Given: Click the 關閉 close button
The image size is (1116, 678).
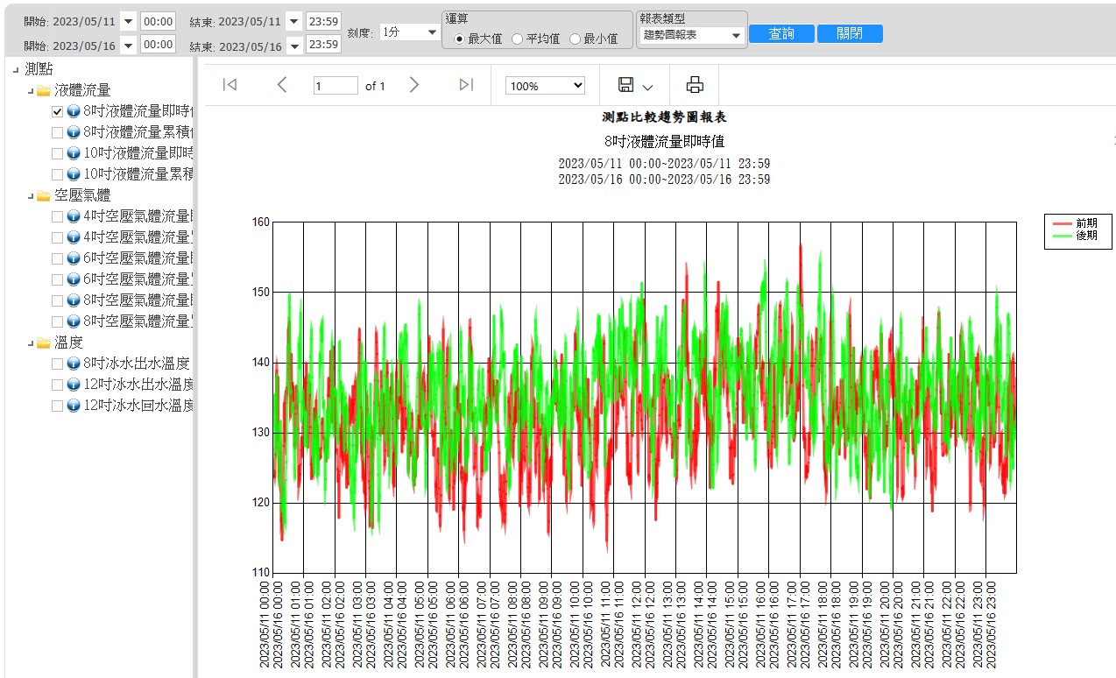Looking at the screenshot, I should click(850, 33).
